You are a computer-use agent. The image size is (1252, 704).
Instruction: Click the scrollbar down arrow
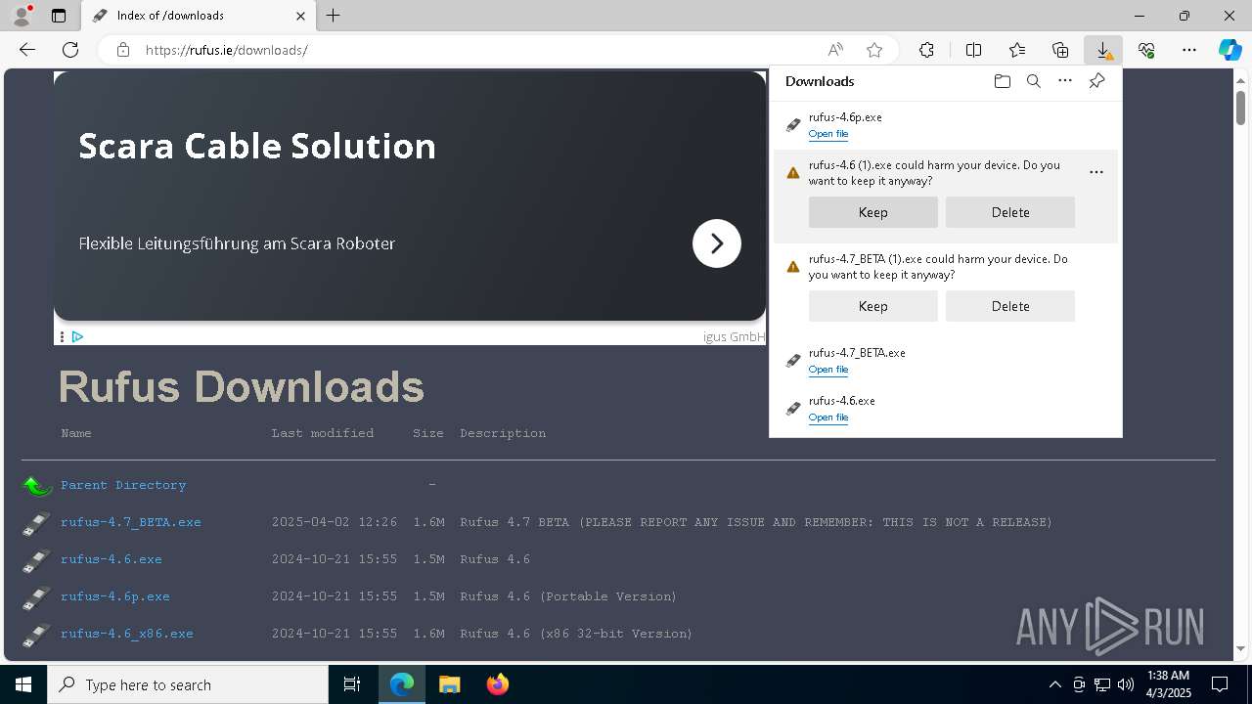click(1240, 648)
